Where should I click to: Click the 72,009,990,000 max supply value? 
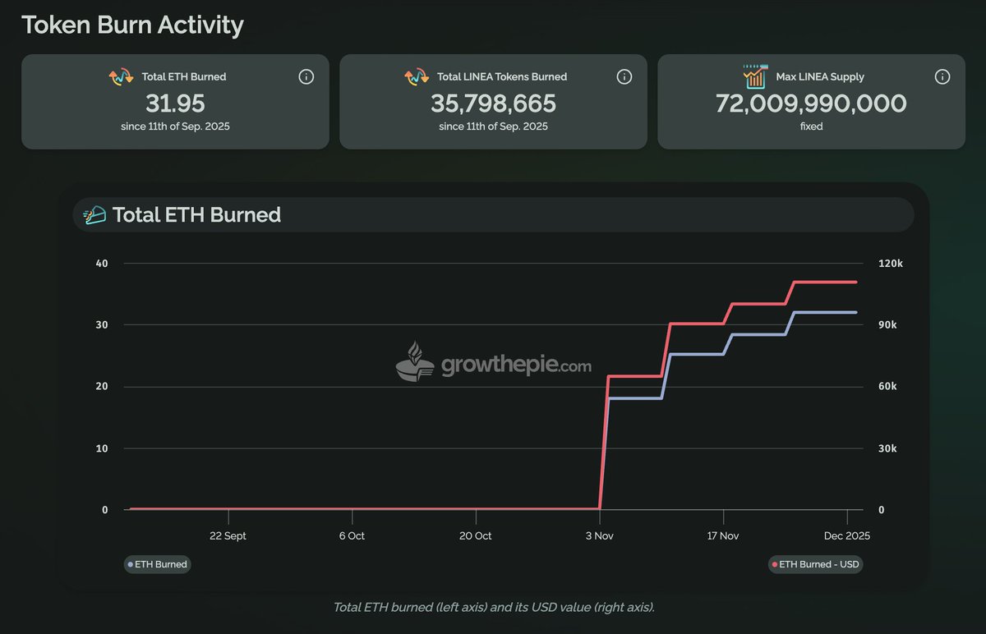811,103
